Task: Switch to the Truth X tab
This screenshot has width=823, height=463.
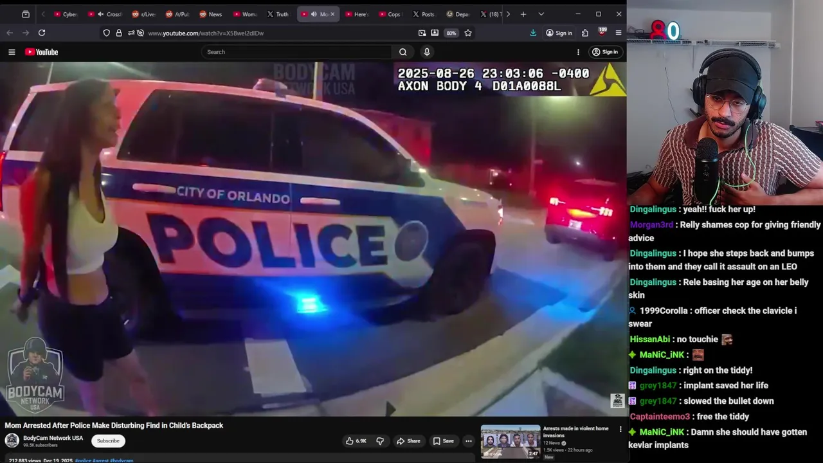Action: pos(278,14)
